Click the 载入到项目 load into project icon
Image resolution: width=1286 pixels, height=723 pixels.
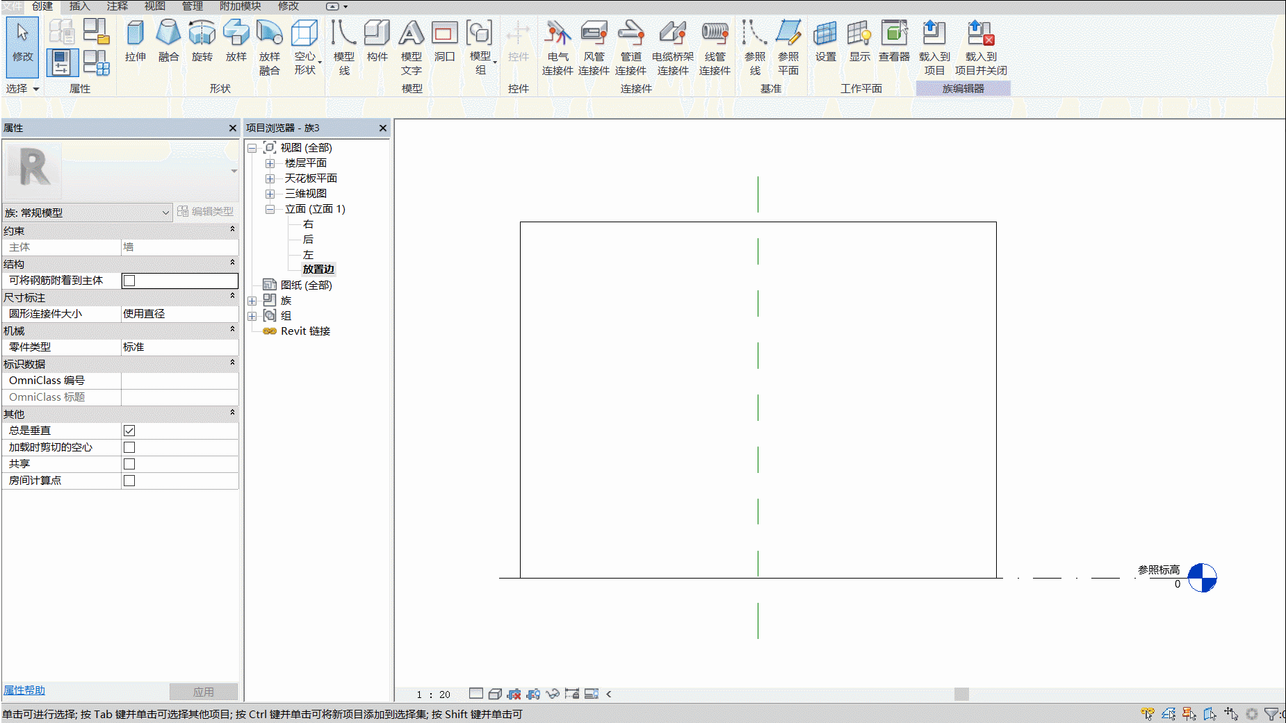(x=934, y=47)
